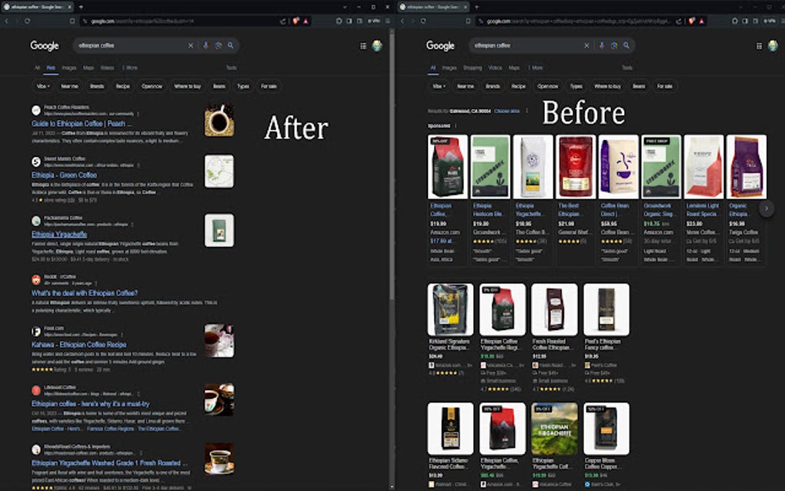785x491 pixels.
Task: Open Tools in the After window
Action: click(x=232, y=68)
